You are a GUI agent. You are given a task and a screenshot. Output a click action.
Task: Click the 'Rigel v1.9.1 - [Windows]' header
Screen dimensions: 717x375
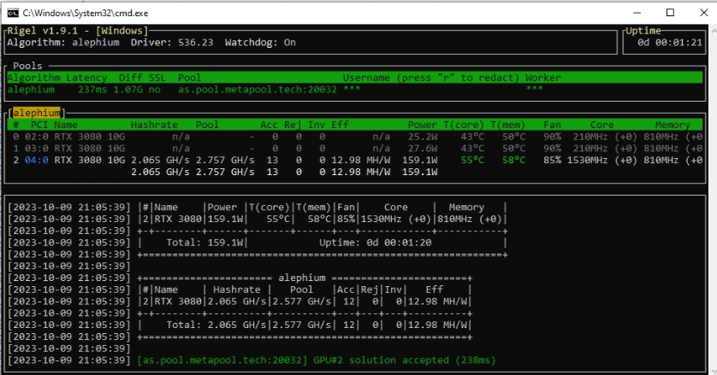click(78, 31)
